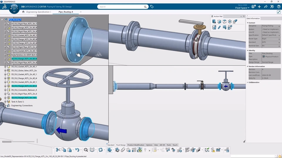
Task: Click the tree horizontal scrollbar thumb
Action: pyautogui.click(x=7, y=142)
